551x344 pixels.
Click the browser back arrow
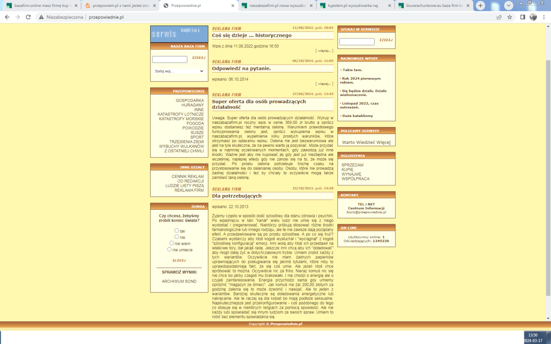coord(7,17)
